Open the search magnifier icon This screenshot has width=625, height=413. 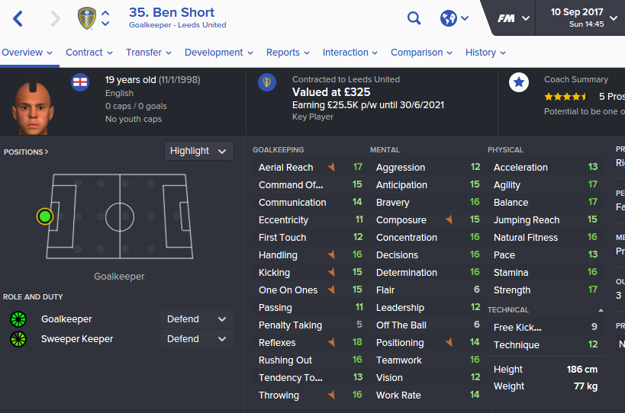(414, 18)
